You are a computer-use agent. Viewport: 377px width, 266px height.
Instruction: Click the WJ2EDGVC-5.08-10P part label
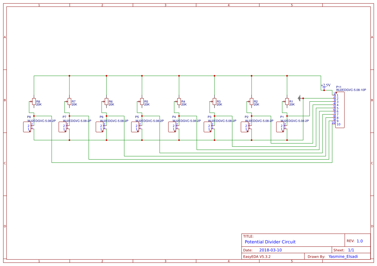[351, 90]
